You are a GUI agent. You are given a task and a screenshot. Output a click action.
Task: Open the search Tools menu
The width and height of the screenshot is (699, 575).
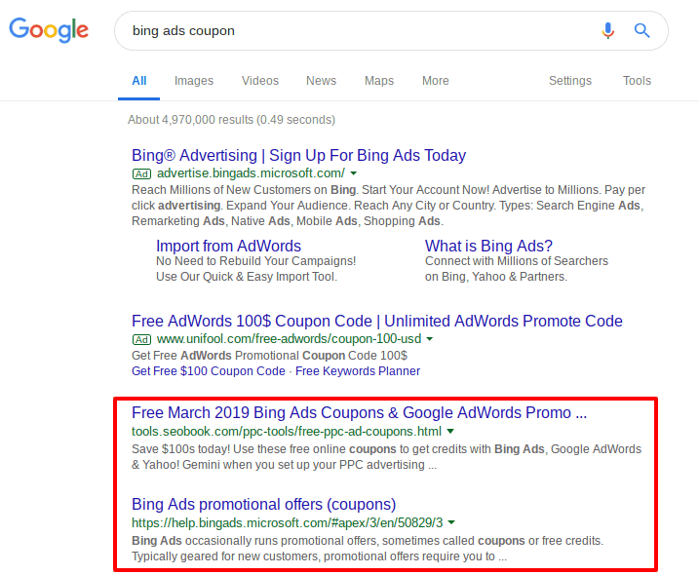(637, 81)
